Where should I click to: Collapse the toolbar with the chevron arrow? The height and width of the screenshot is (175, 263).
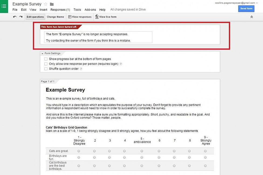252,17
